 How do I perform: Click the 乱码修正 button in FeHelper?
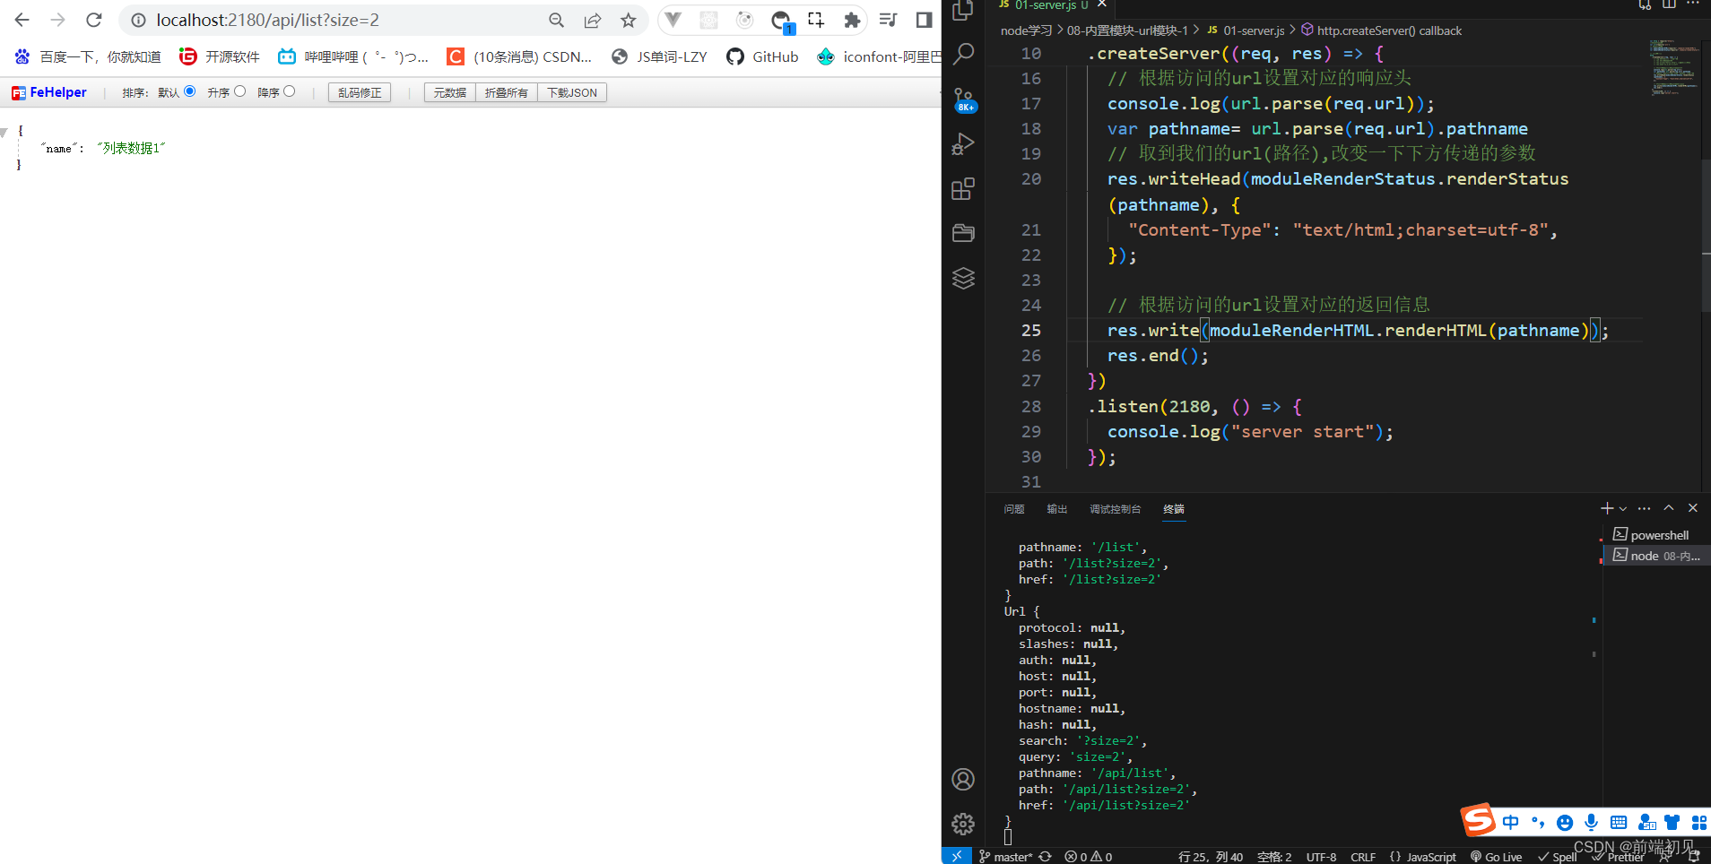click(x=360, y=92)
